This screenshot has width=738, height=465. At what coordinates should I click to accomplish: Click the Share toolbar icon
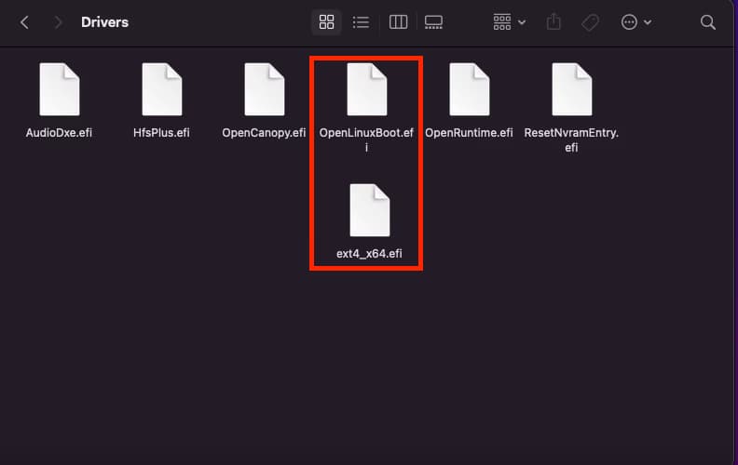(553, 22)
